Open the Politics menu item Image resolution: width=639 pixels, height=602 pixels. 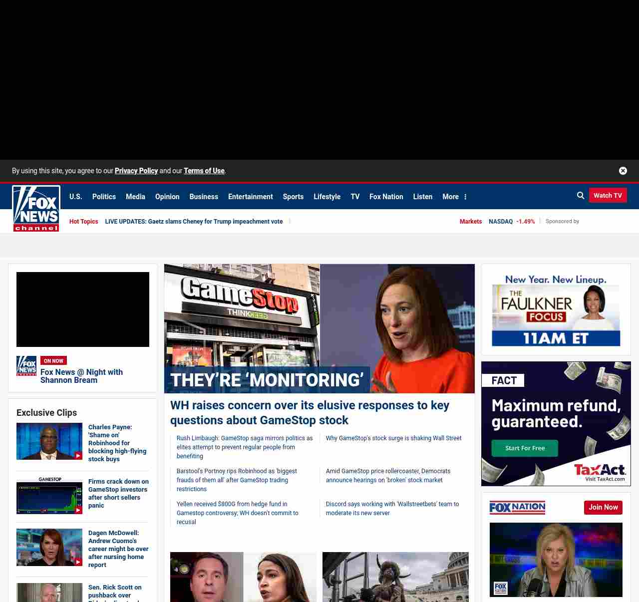(104, 197)
